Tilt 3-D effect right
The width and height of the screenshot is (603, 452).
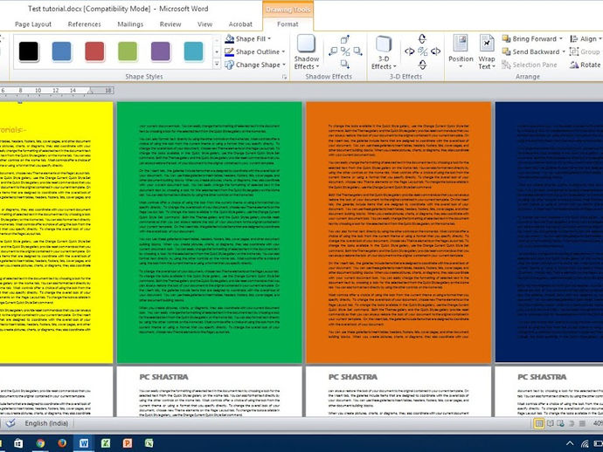coord(435,51)
